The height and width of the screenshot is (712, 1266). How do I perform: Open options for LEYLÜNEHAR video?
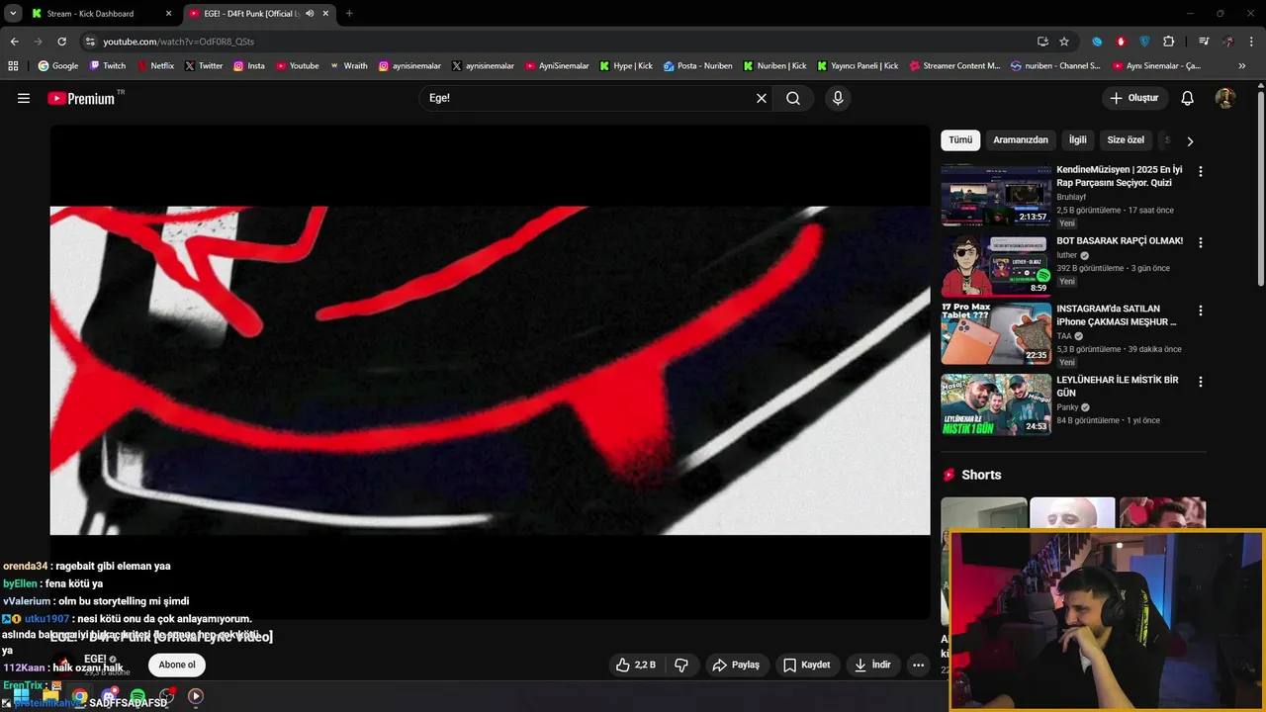(x=1201, y=383)
